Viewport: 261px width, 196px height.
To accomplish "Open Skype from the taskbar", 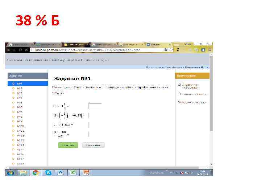I will coord(48,173).
